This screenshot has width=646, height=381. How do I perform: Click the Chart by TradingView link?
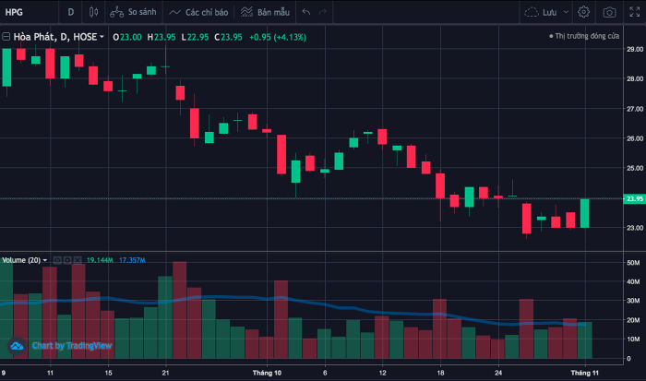pos(61,346)
